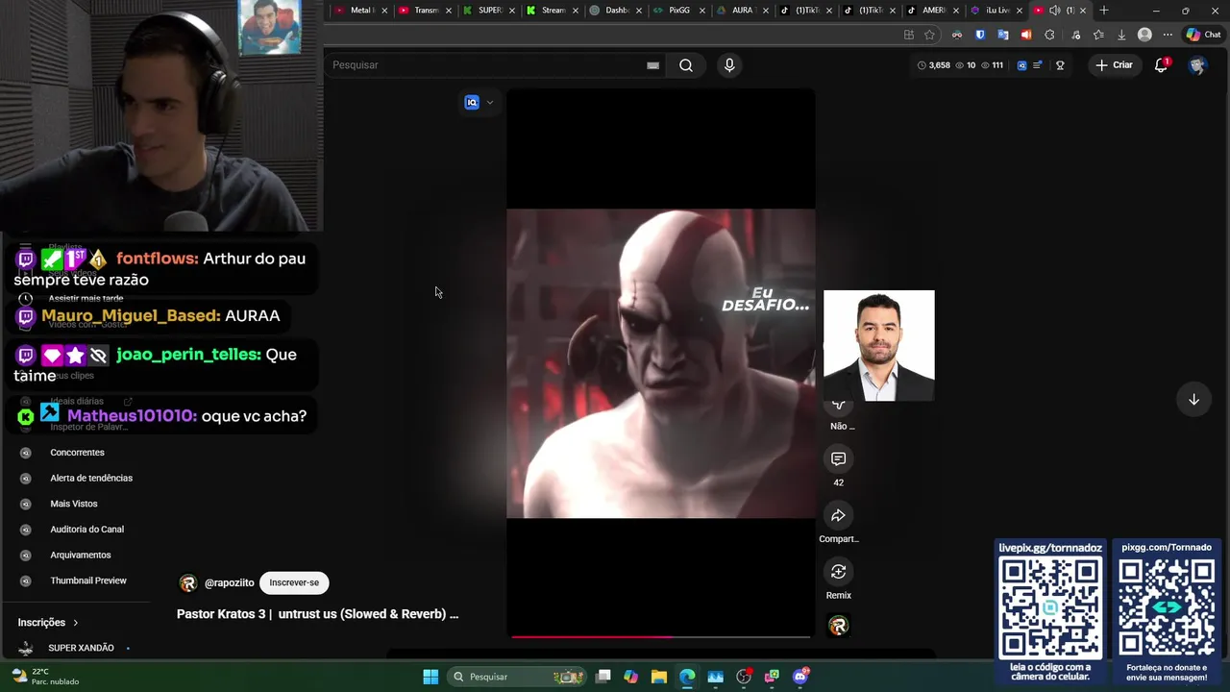Viewport: 1230px width, 692px height.
Task: Open File Explorer from the taskbar
Action: [x=659, y=677]
